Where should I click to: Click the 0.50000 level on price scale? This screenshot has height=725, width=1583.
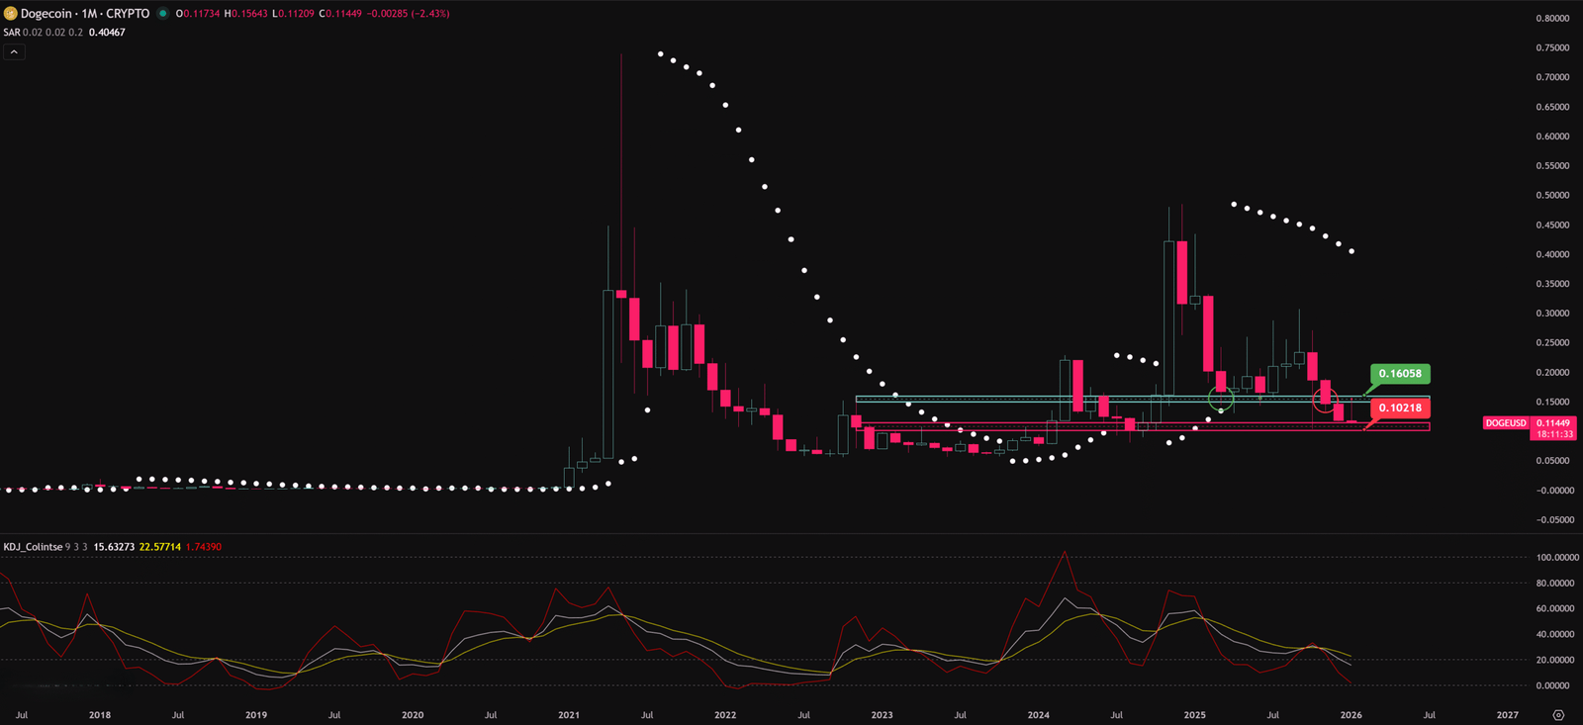point(1552,196)
